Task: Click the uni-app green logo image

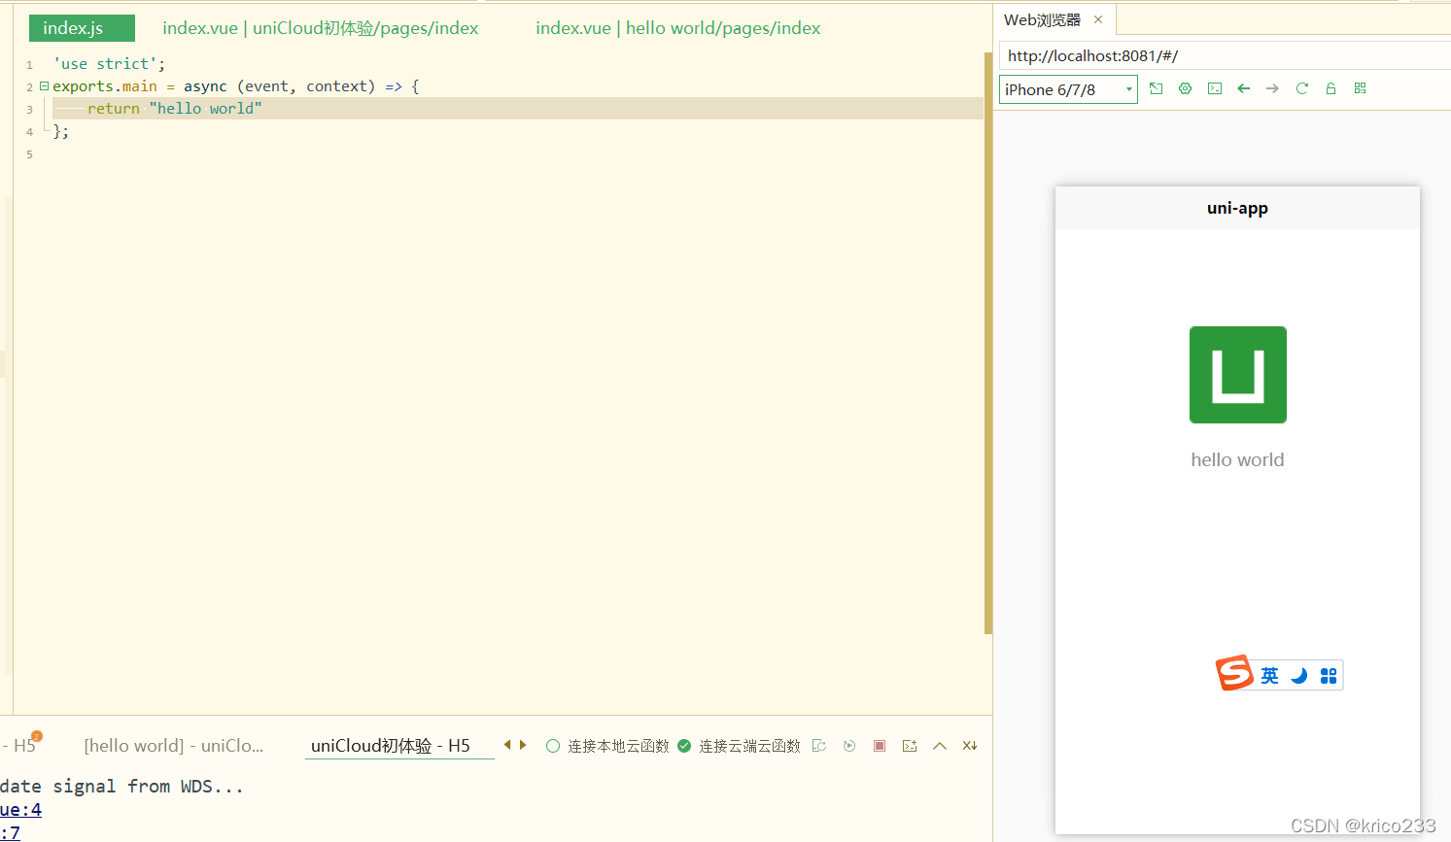Action: (x=1238, y=375)
